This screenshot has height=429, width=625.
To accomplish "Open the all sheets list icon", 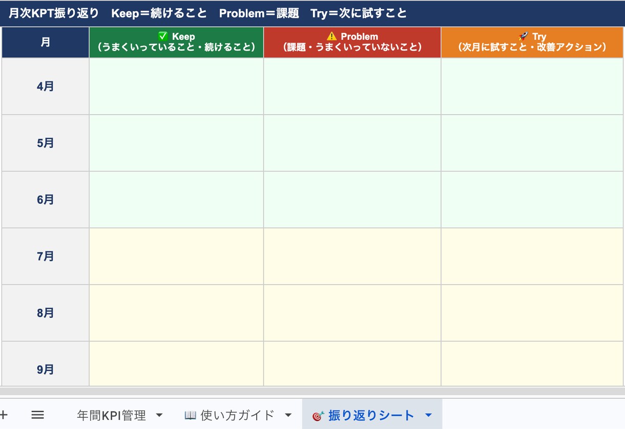I will tap(37, 415).
